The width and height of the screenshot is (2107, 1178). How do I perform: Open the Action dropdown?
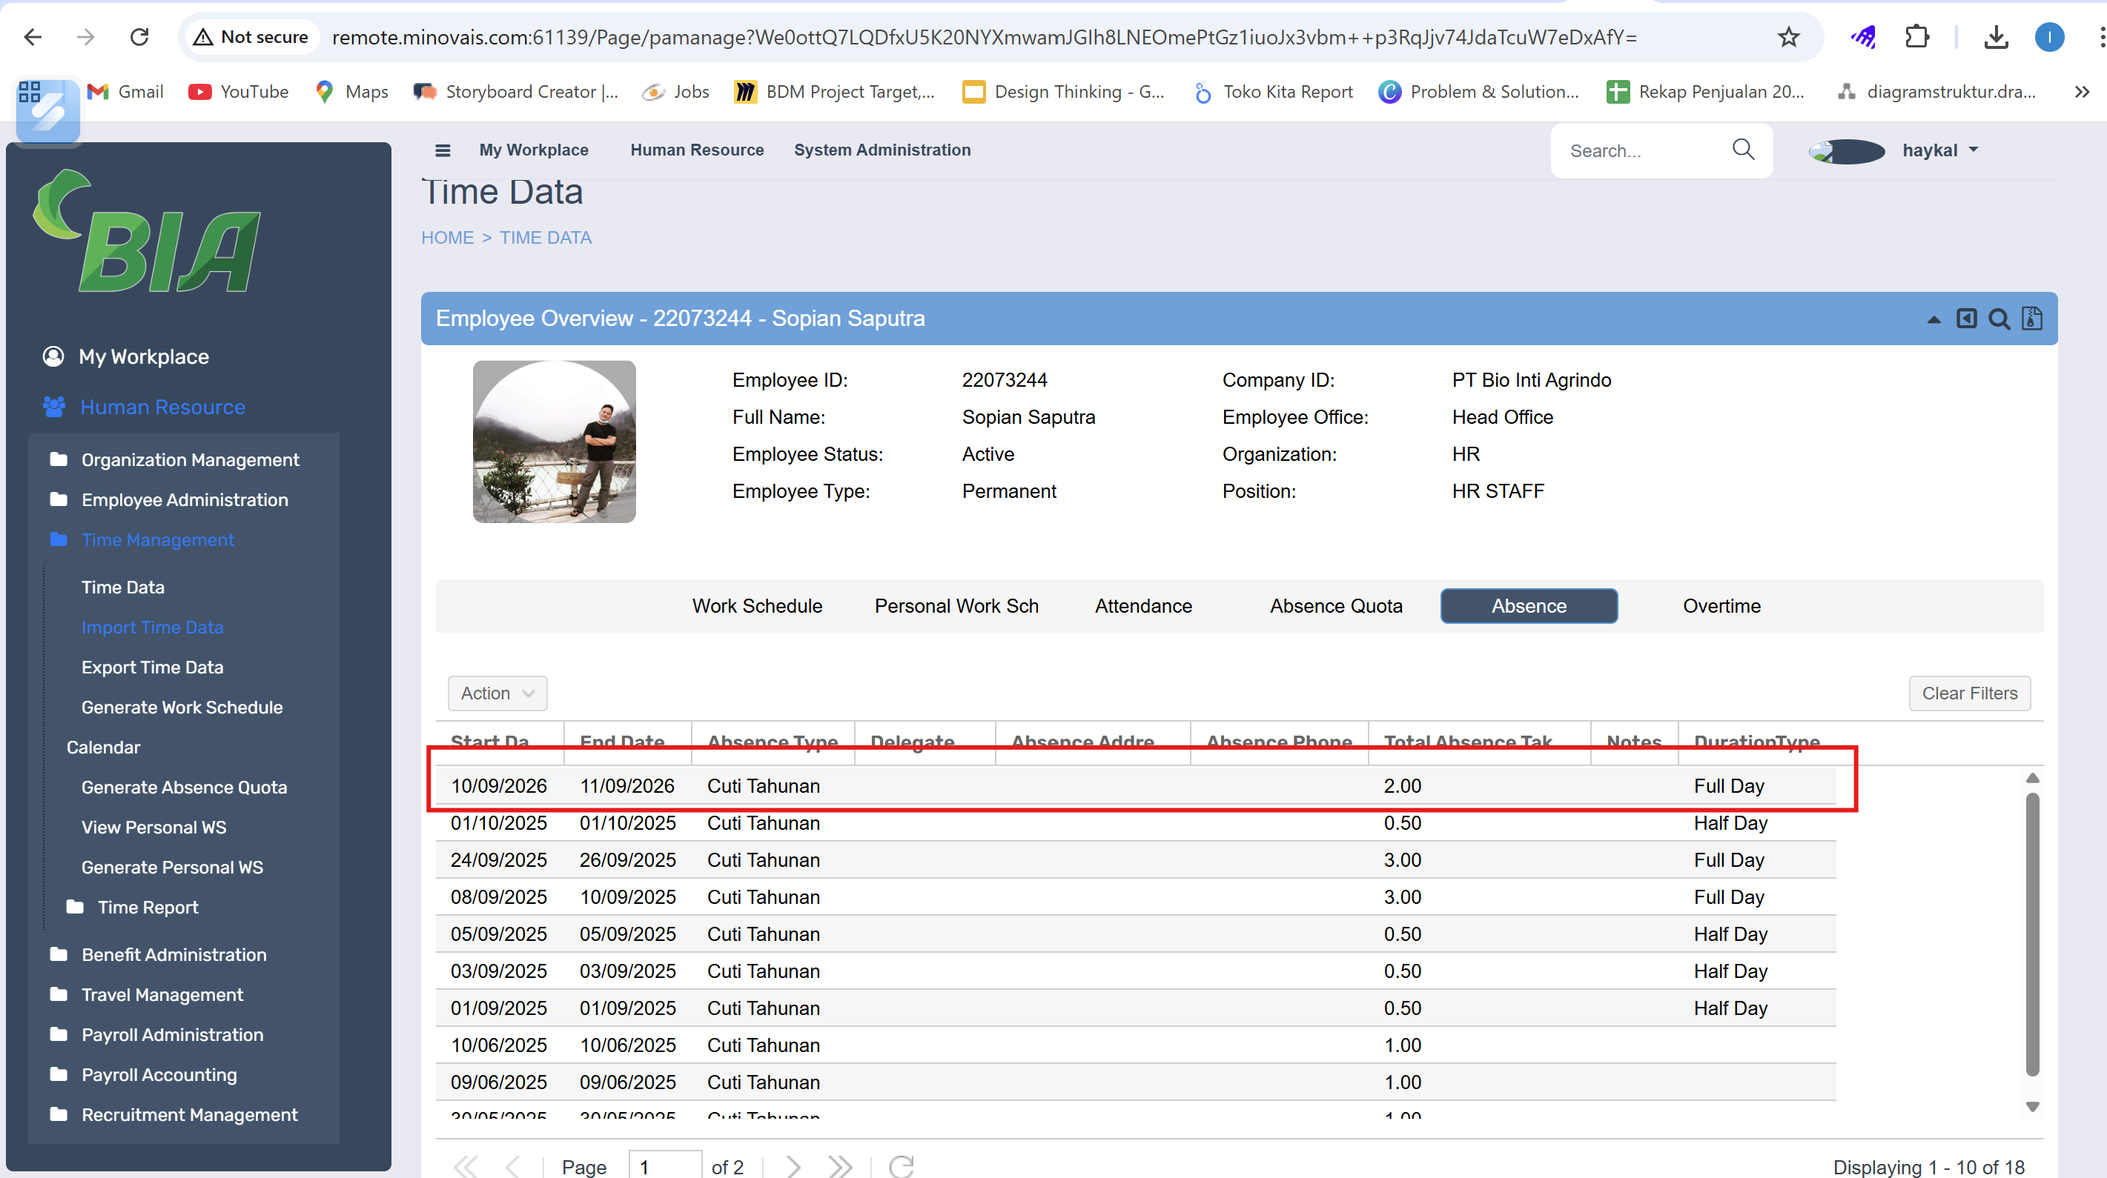point(497,693)
